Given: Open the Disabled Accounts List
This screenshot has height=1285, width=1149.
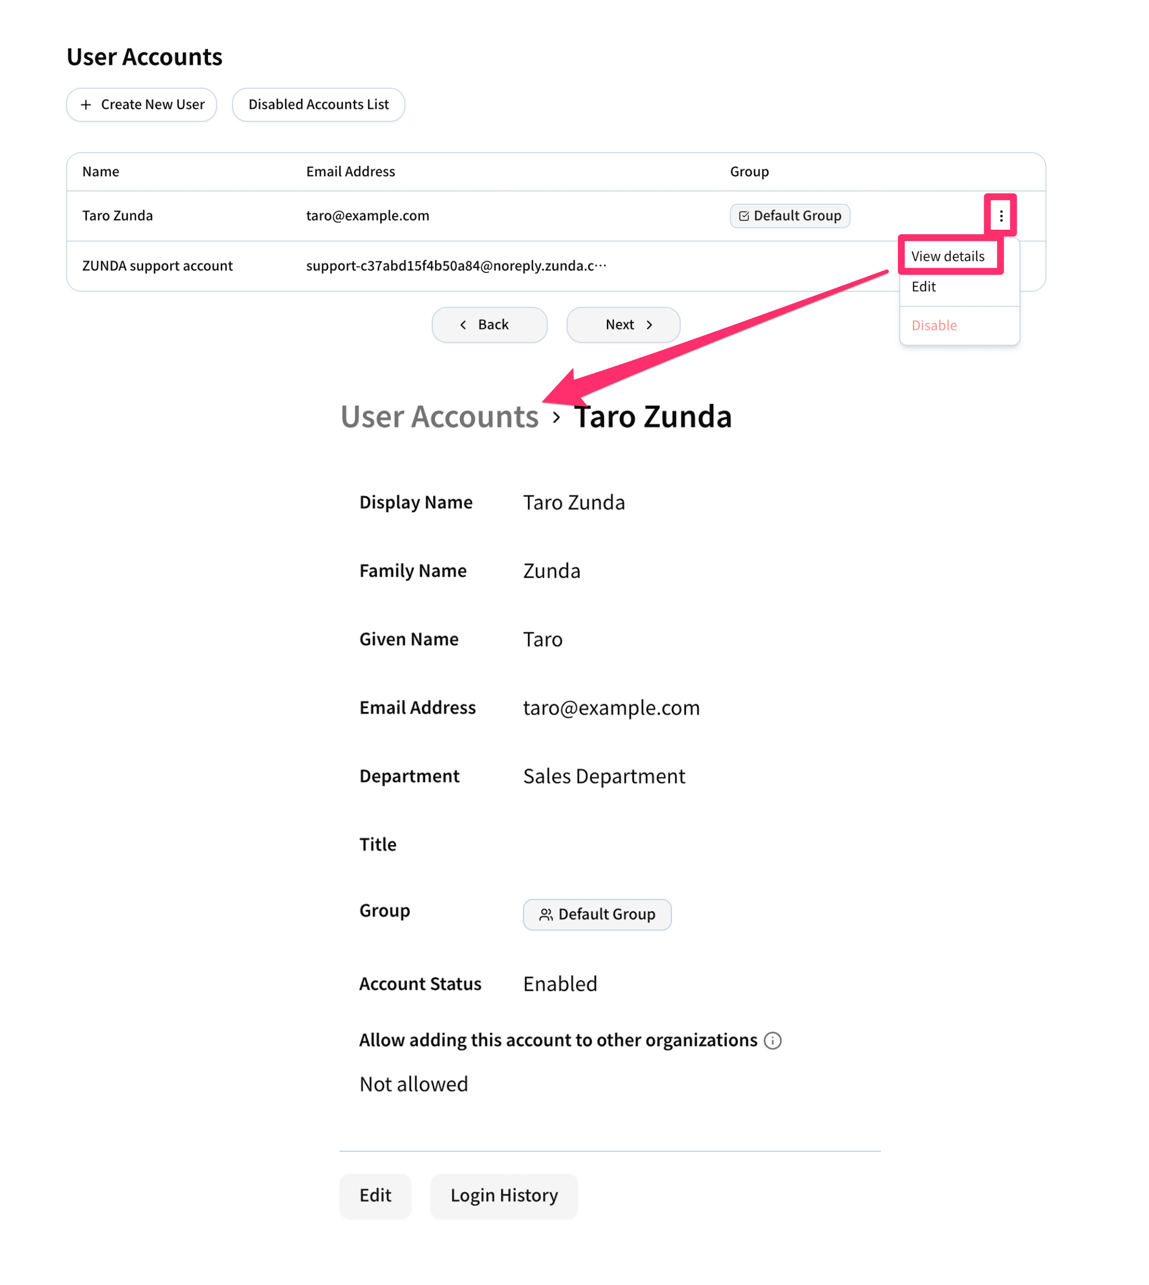Looking at the screenshot, I should 318,104.
